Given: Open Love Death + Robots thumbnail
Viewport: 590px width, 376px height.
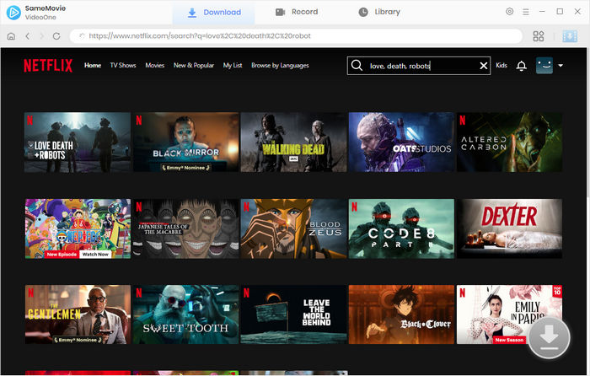Looking at the screenshot, I should 78,142.
